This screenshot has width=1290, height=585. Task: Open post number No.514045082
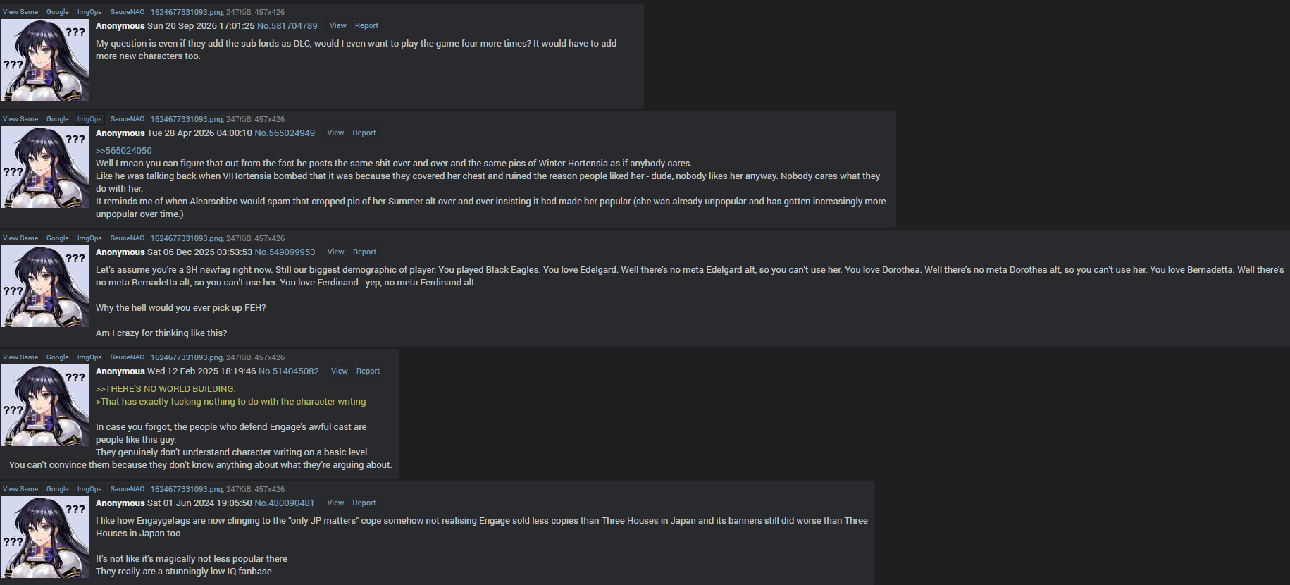(289, 371)
